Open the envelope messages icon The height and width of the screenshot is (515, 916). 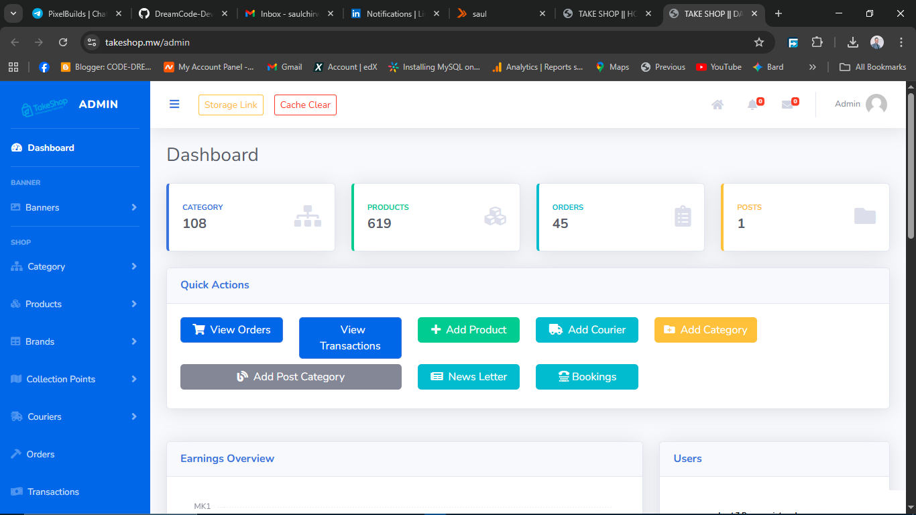pyautogui.click(x=788, y=105)
